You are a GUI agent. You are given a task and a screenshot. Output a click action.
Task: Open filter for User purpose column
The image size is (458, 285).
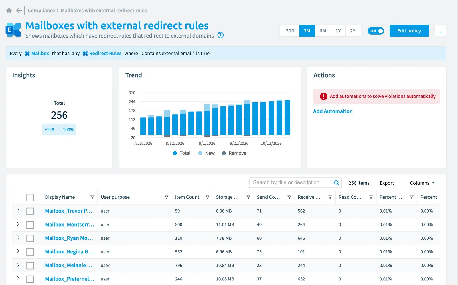pyautogui.click(x=166, y=197)
